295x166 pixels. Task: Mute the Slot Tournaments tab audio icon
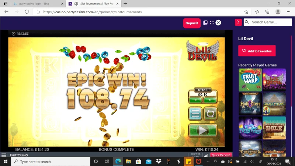[x=76, y=4]
